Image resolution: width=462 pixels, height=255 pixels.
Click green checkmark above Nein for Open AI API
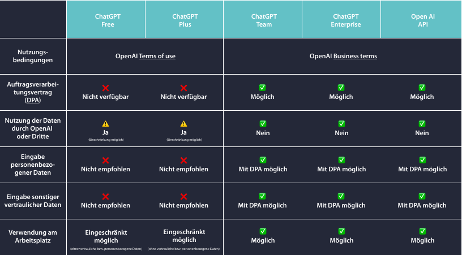click(422, 124)
